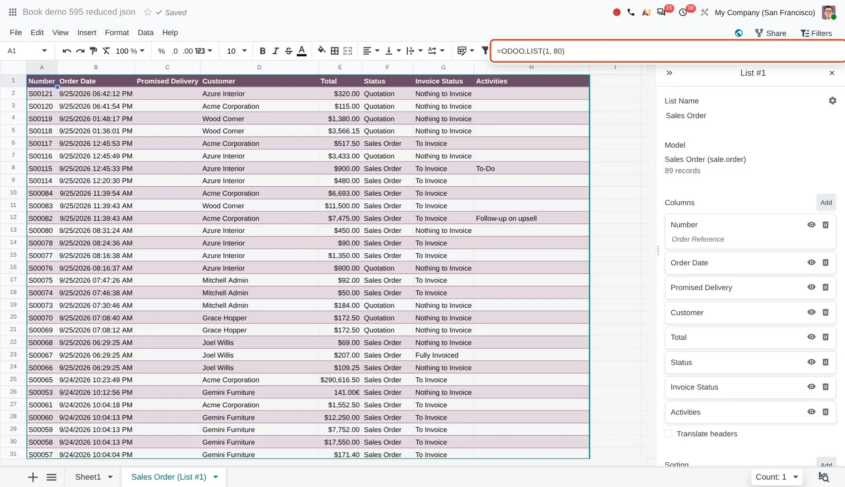The height and width of the screenshot is (487, 845).
Task: Hide the Status column via eye icon
Action: 811,362
